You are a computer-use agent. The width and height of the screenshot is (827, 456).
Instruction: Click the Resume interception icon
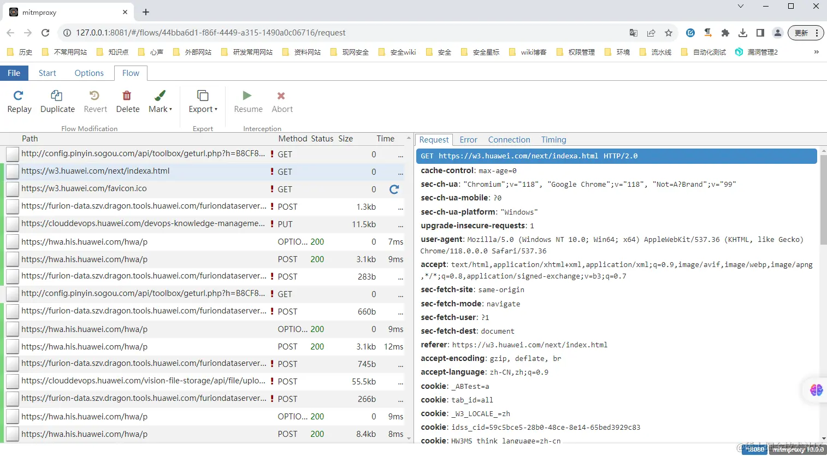[247, 96]
